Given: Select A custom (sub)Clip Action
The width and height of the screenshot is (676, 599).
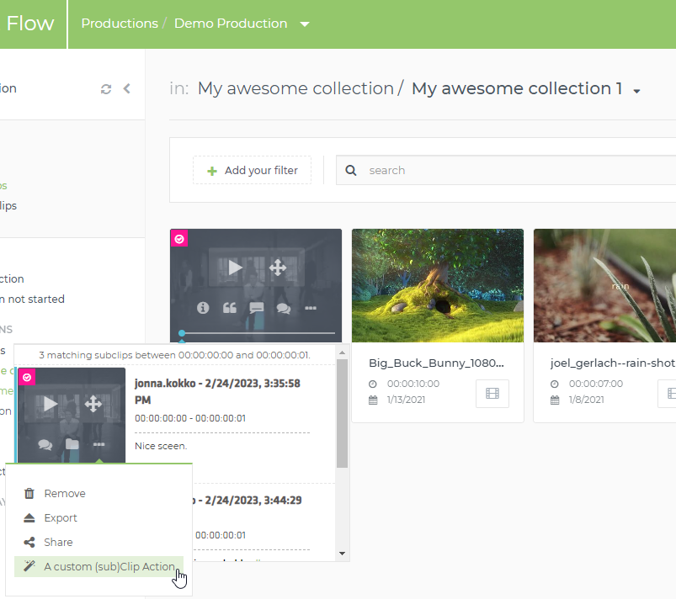Looking at the screenshot, I should pos(98,567).
